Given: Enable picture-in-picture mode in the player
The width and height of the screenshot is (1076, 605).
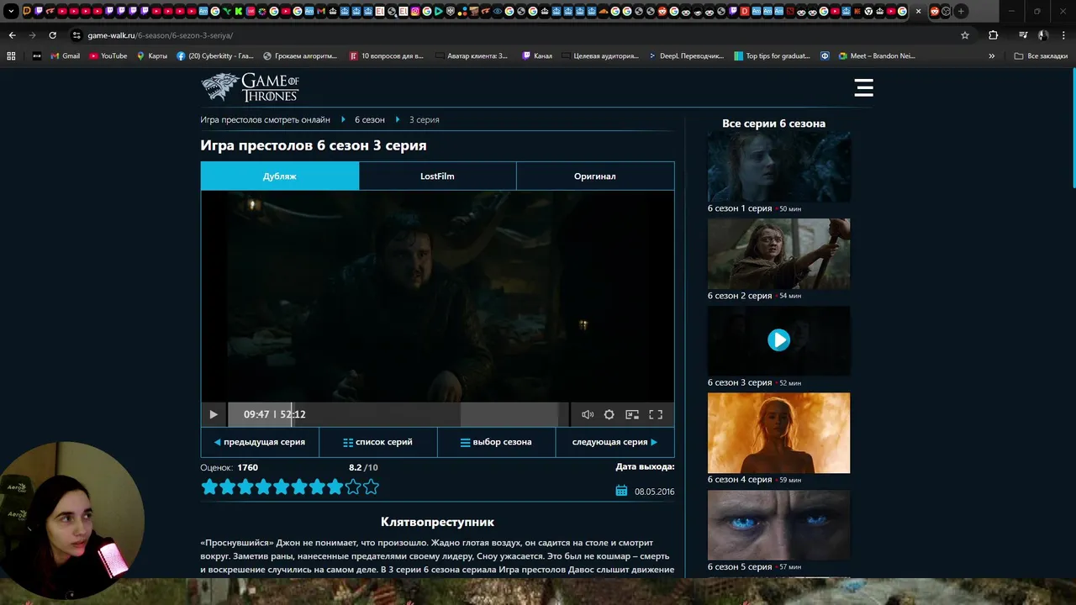Looking at the screenshot, I should [632, 414].
